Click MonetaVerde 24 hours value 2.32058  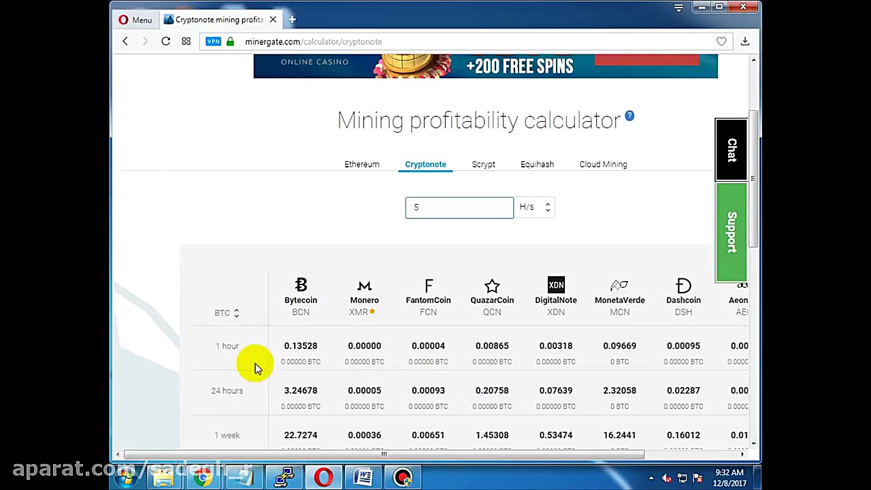619,391
